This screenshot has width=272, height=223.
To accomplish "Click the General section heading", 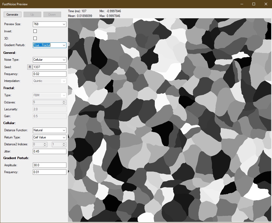I will pos(10,53).
